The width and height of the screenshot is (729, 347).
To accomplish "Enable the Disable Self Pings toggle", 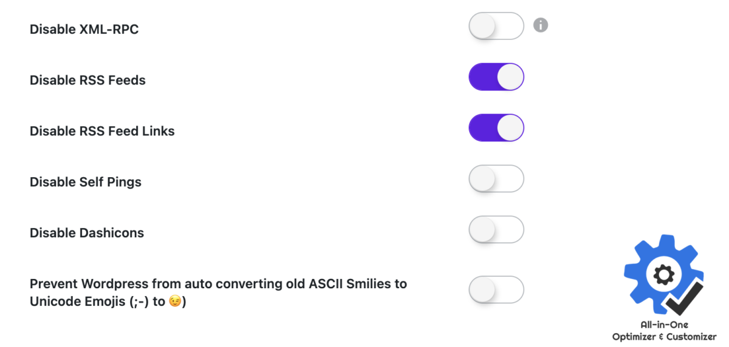I will (496, 179).
